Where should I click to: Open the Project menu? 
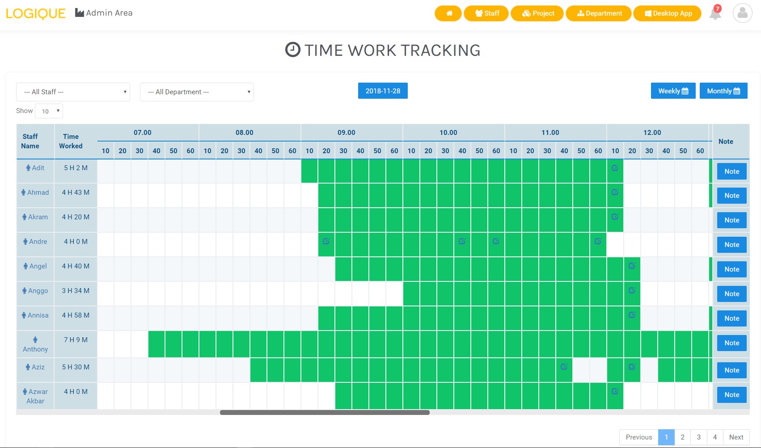(537, 13)
